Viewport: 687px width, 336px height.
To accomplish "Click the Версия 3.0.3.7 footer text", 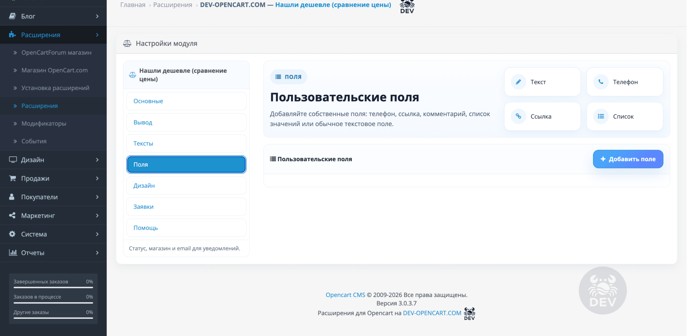I will [x=396, y=303].
